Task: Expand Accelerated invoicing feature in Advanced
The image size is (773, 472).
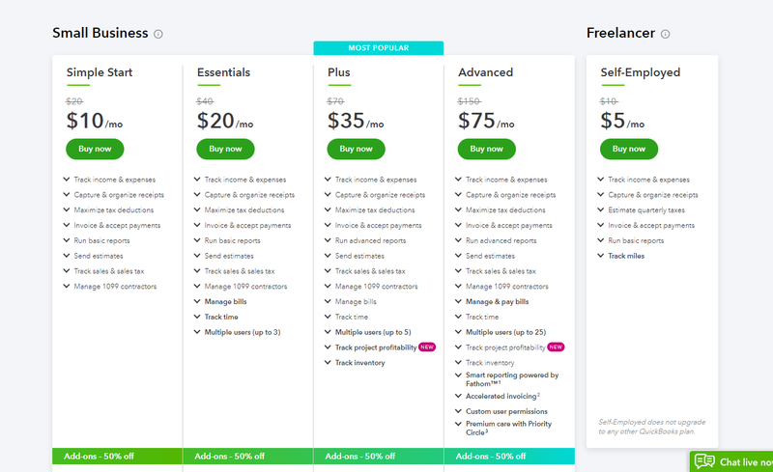Action: pyautogui.click(x=498, y=396)
